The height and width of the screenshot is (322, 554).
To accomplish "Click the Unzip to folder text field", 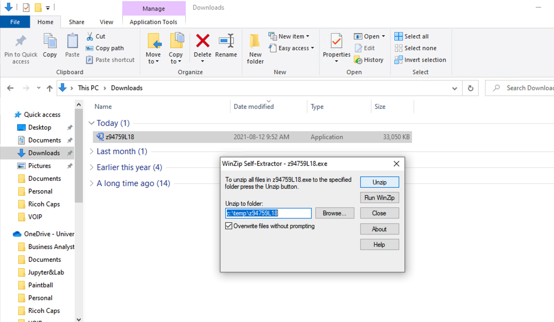I will point(268,213).
